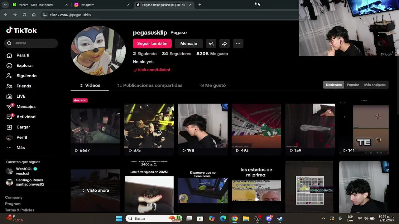Open pinned video with 6667 views
Screen dimensions: 399x224
(x=95, y=126)
